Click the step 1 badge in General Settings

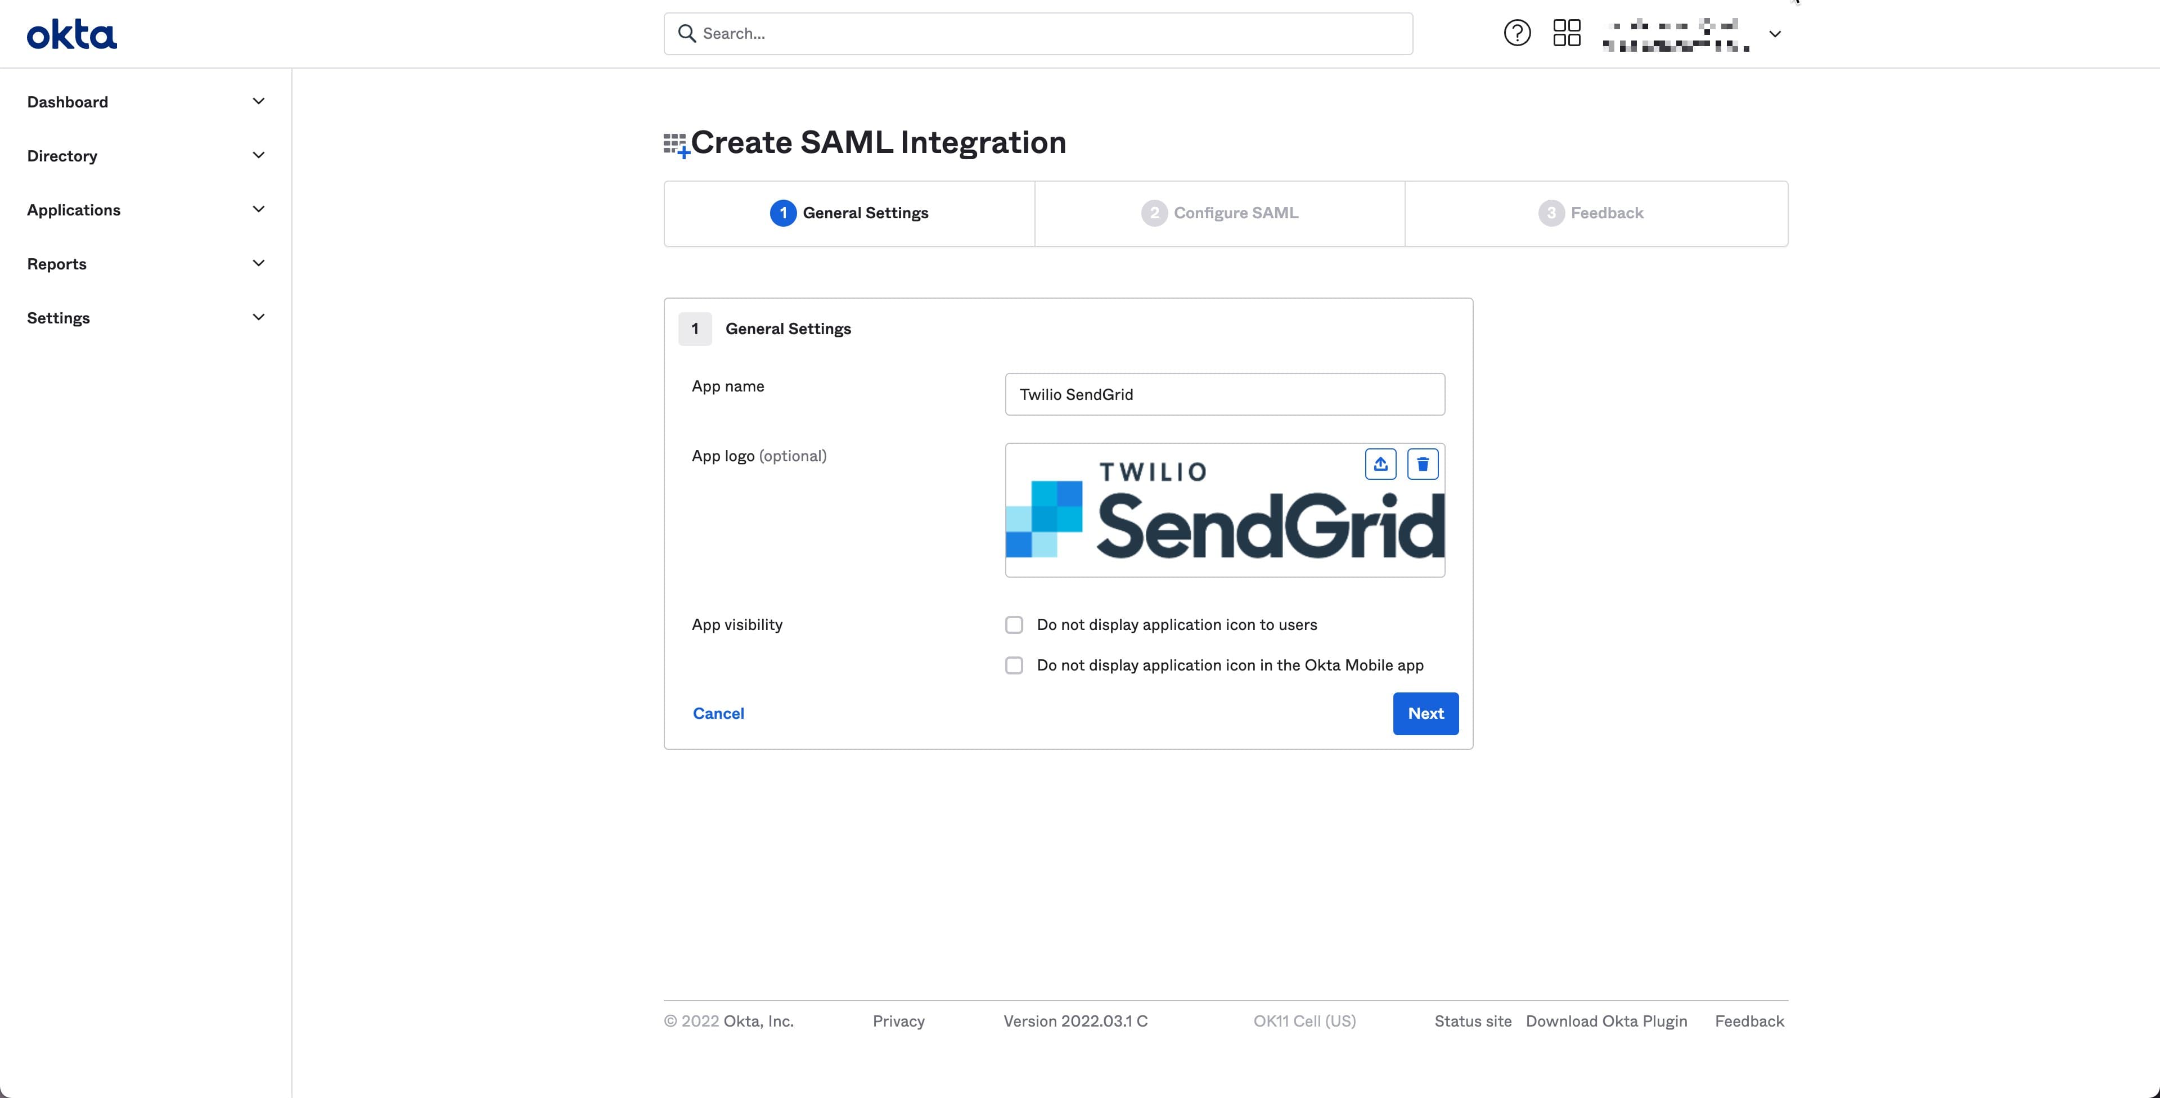pos(694,329)
